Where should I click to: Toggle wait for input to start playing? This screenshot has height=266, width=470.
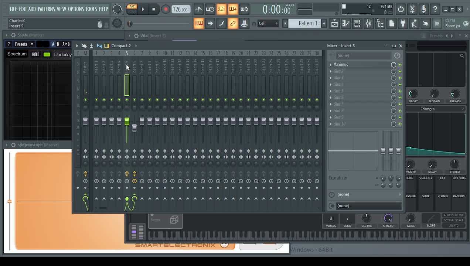pos(210,9)
